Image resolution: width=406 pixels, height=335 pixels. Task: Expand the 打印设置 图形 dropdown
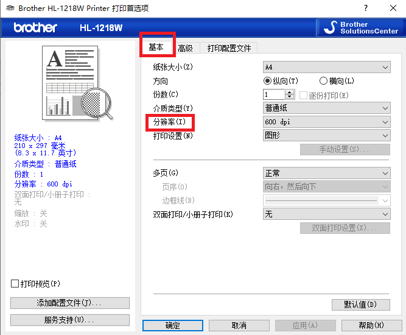326,135
